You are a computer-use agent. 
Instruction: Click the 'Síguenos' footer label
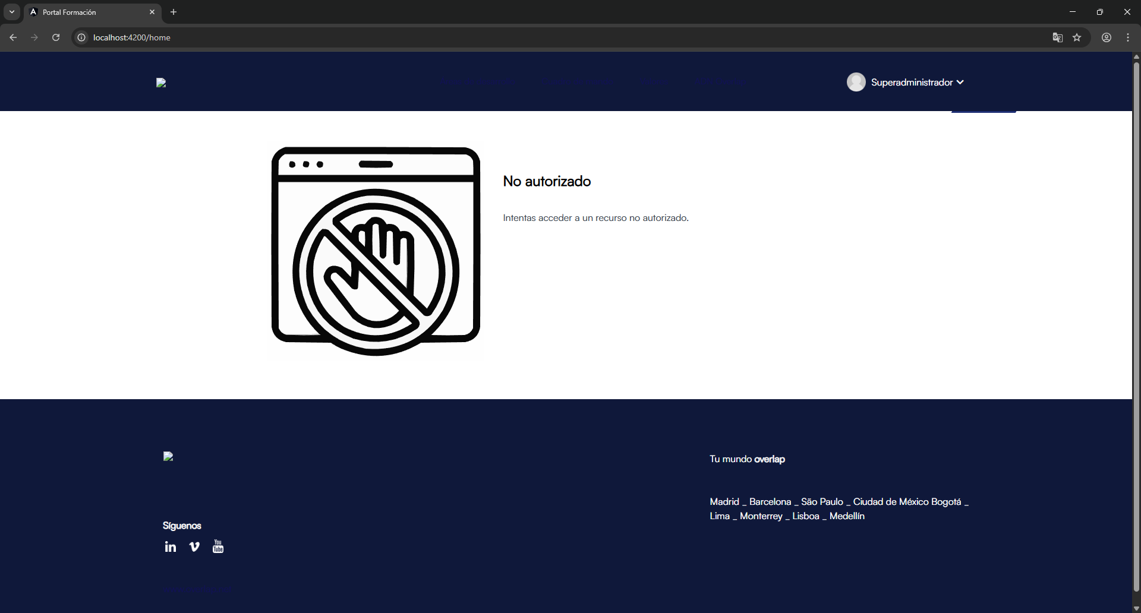point(182,526)
